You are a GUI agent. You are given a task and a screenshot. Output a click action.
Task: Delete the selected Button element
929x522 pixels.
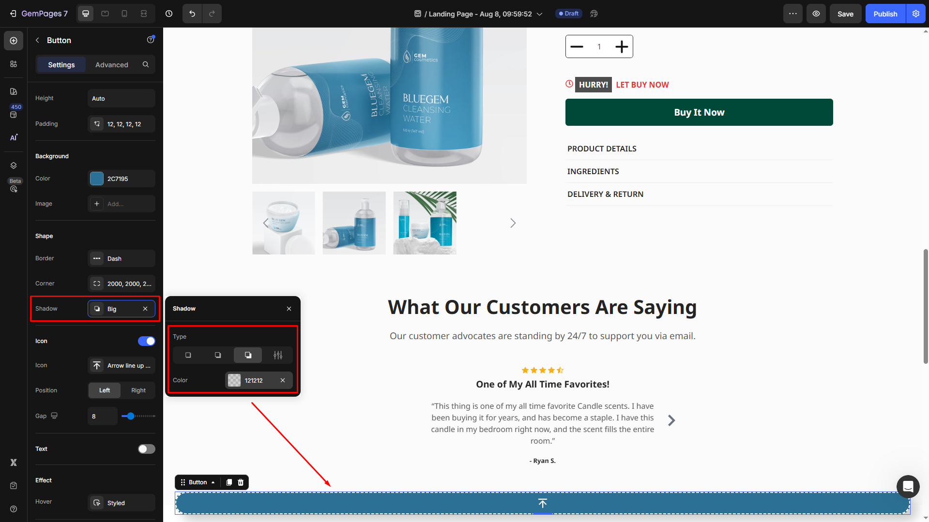pos(241,482)
